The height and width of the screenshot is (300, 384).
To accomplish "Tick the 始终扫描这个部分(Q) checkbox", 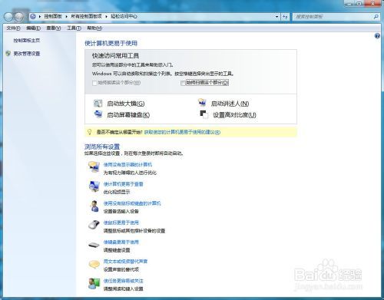I will pos(183,83).
